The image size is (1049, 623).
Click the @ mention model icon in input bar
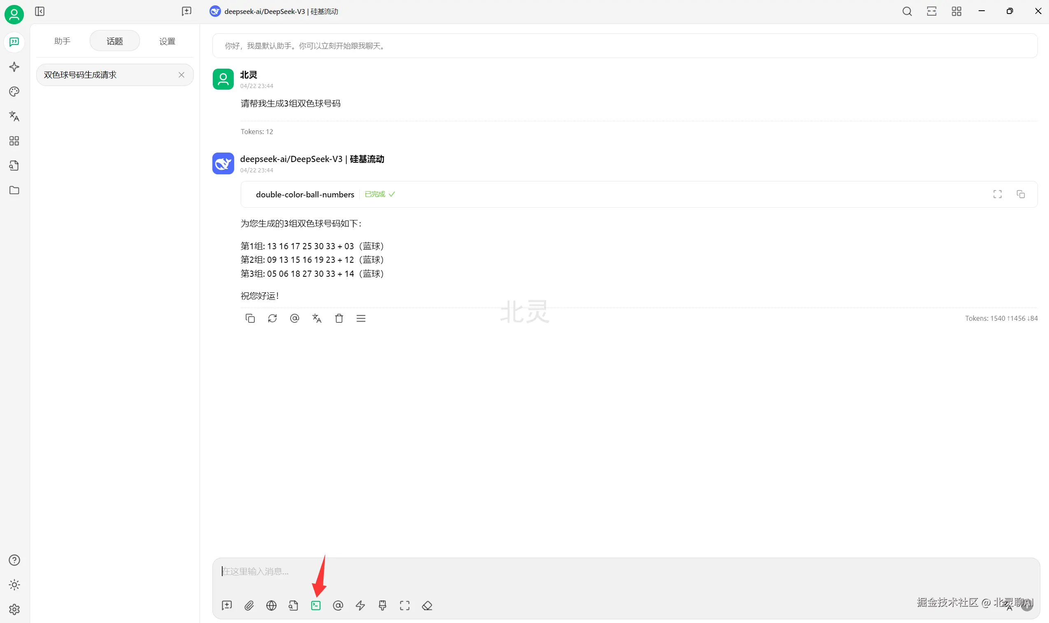point(338,605)
